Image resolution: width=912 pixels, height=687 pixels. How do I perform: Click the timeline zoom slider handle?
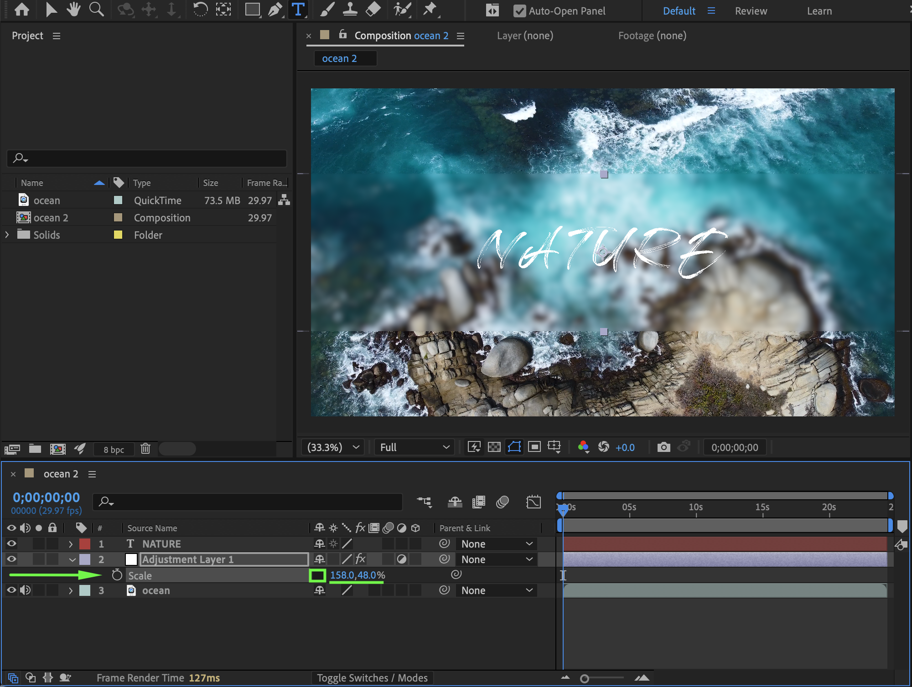584,678
